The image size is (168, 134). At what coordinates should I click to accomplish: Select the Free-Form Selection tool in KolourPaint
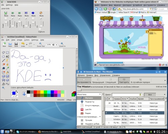[3, 53]
